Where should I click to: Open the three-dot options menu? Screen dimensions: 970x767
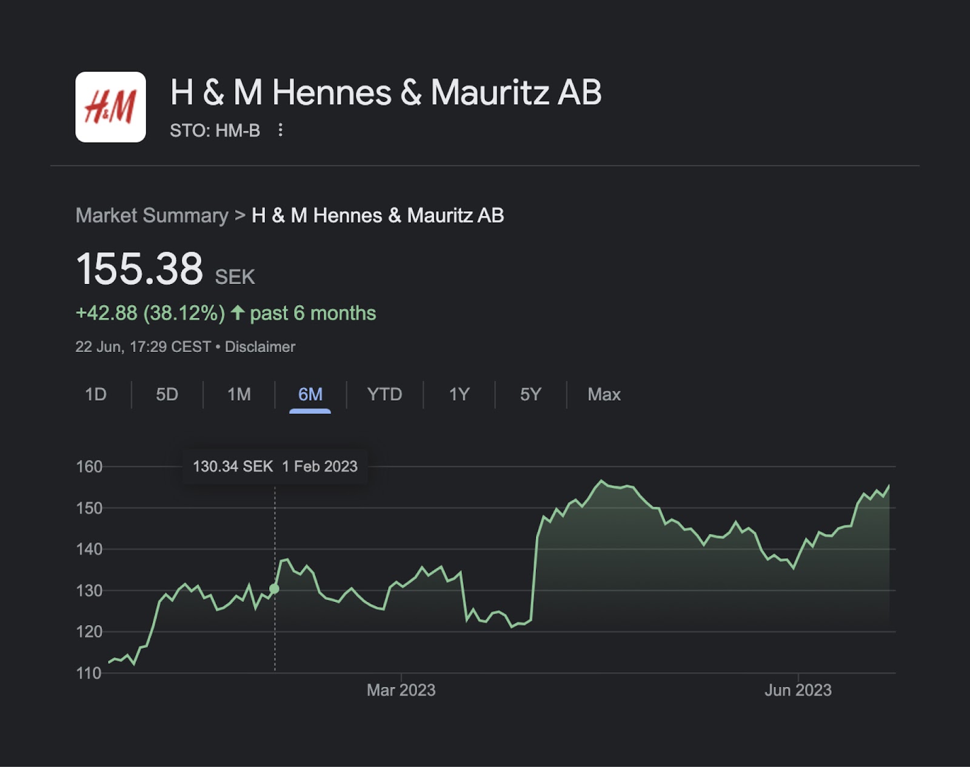[x=280, y=130]
